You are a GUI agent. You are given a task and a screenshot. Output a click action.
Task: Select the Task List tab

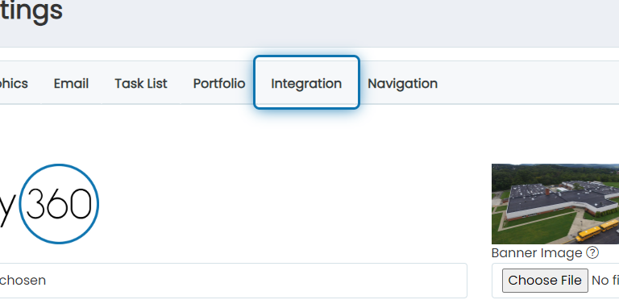pyautogui.click(x=141, y=83)
